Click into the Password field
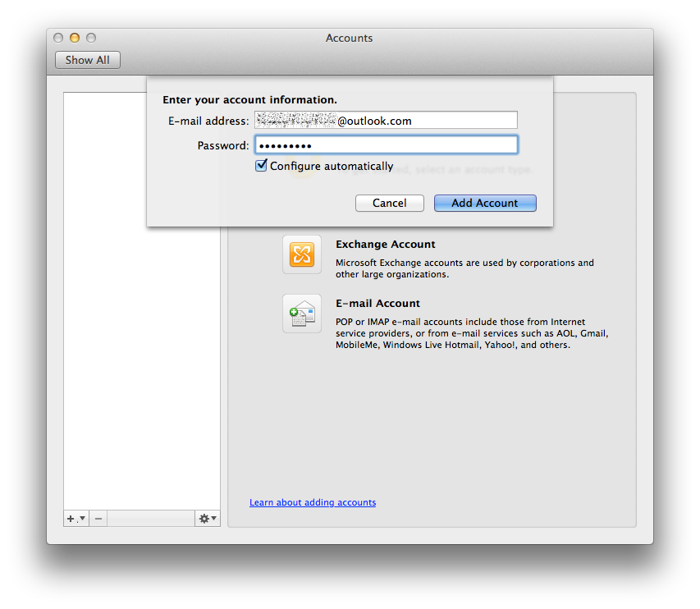Screen dimensions: 700x609 tap(387, 145)
